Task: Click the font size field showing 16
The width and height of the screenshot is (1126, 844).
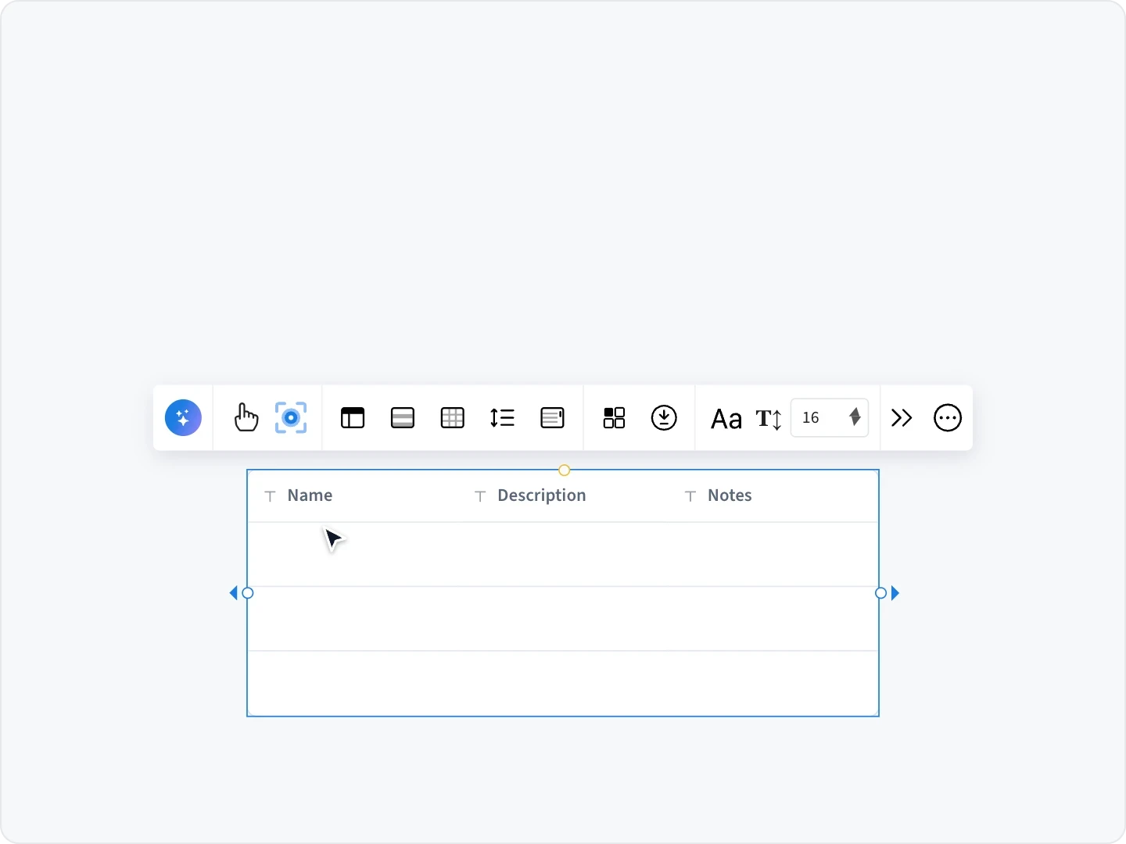Action: point(830,417)
